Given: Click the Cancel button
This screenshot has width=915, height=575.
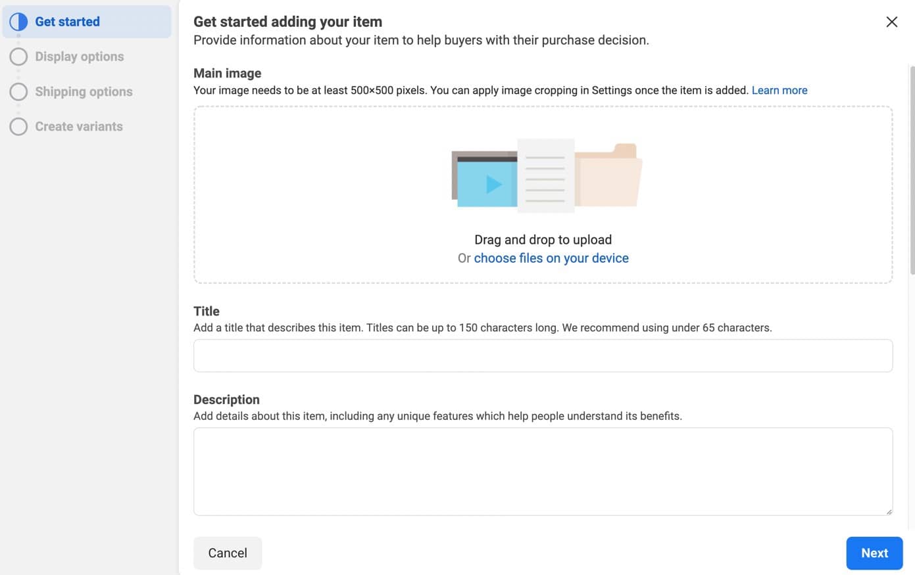Looking at the screenshot, I should tap(228, 553).
